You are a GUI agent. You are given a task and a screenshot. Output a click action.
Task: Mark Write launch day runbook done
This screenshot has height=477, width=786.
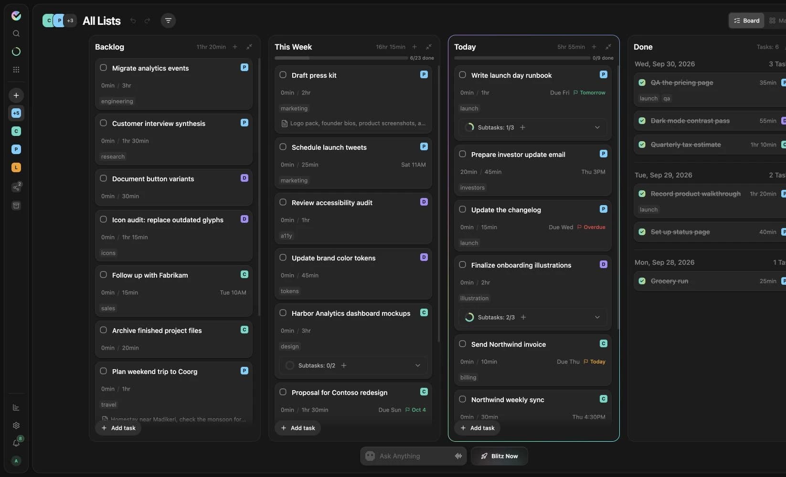(x=462, y=75)
